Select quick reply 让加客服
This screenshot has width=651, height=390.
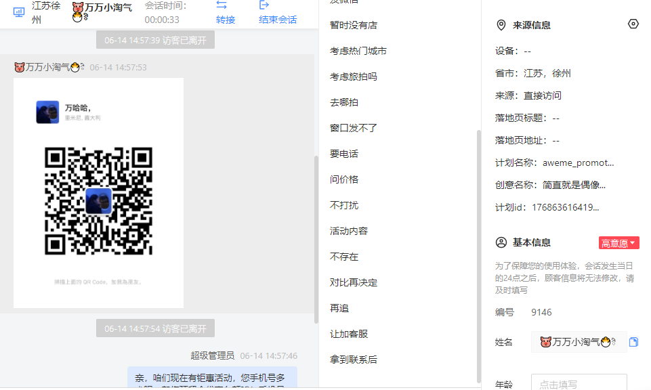click(x=349, y=334)
